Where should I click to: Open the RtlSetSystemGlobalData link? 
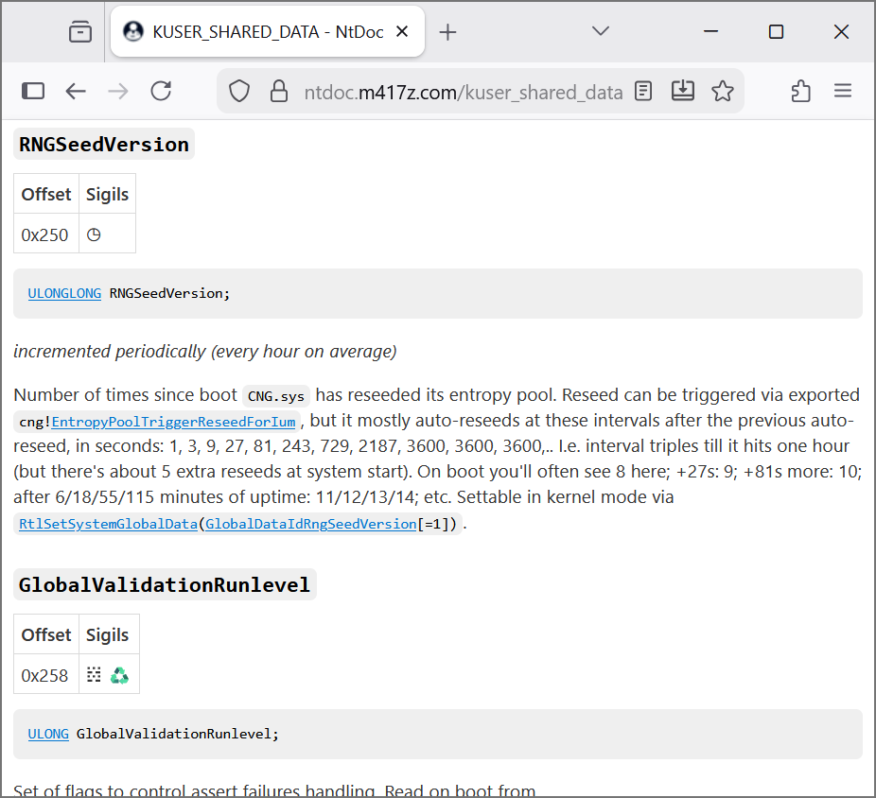(x=109, y=524)
